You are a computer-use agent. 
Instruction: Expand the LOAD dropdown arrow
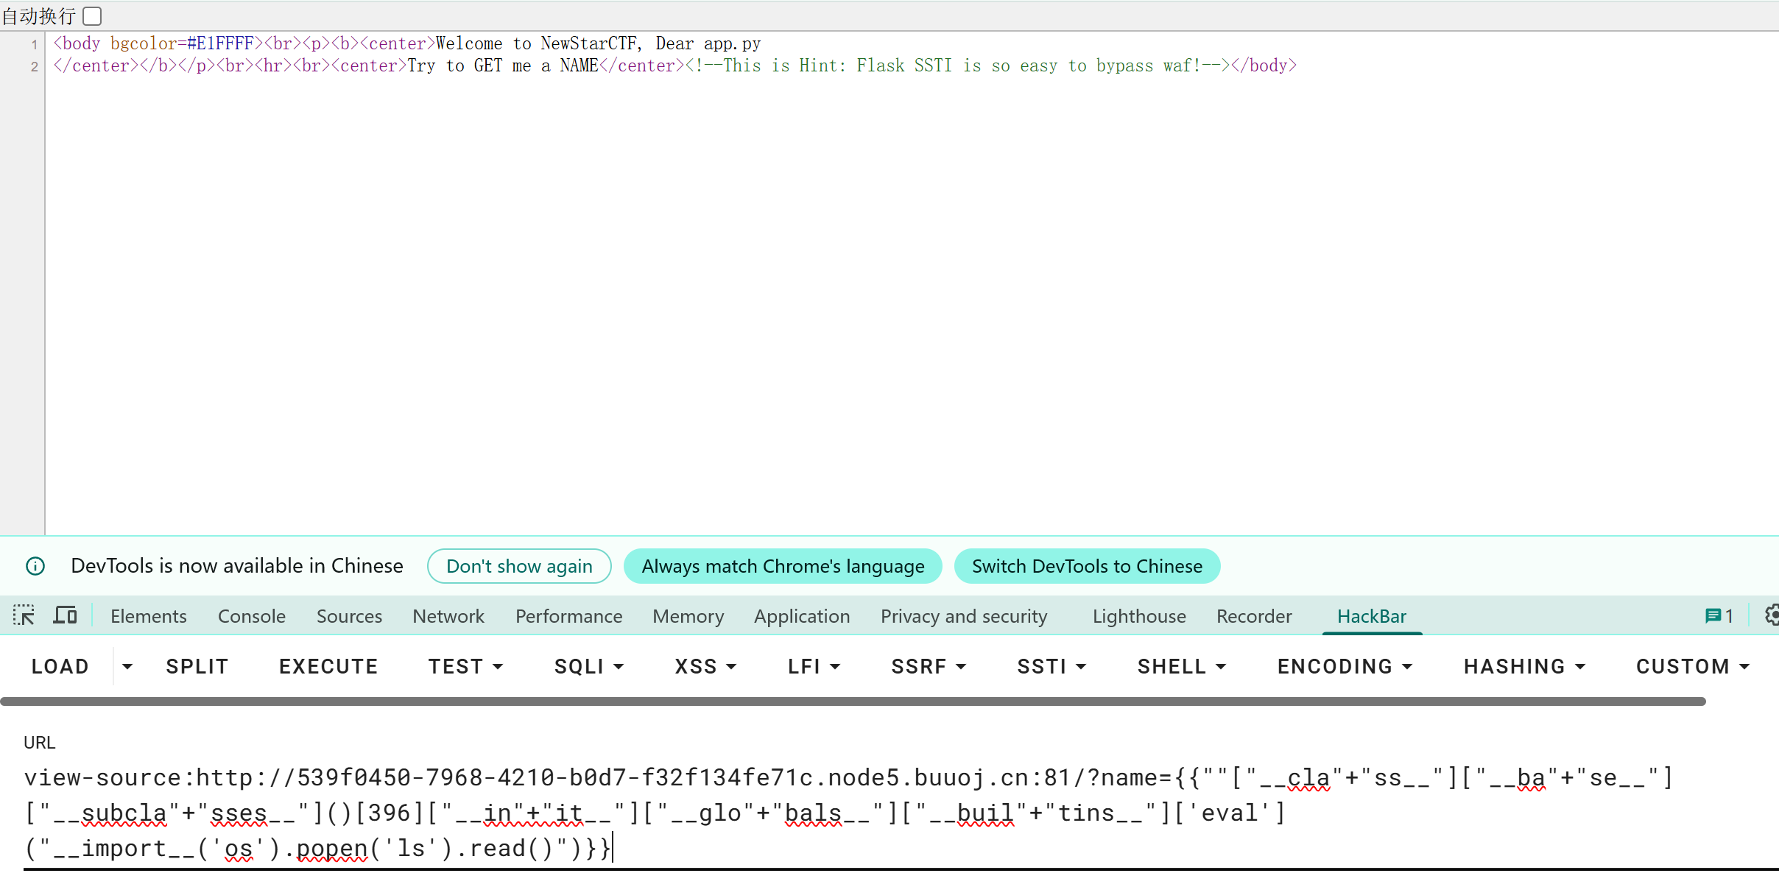127,667
